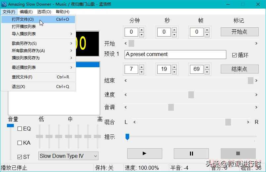The height and width of the screenshot is (172, 266).
Task: Uncheck the 循环 loop checkbox
Action: coord(234,55)
